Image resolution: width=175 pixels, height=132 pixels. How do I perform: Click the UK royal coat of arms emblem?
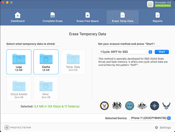[117, 105]
